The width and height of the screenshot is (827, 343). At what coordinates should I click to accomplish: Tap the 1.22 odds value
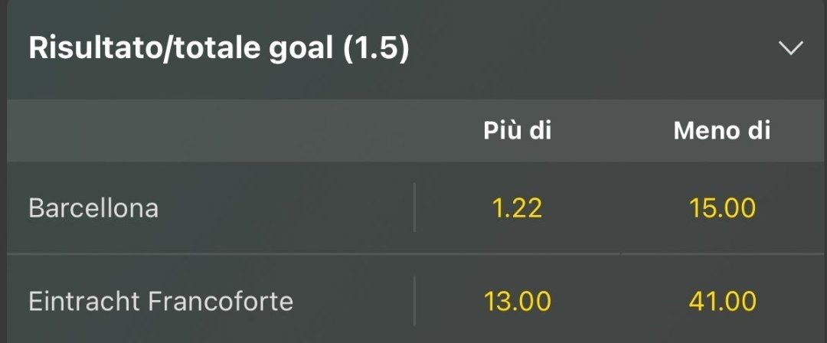click(517, 207)
